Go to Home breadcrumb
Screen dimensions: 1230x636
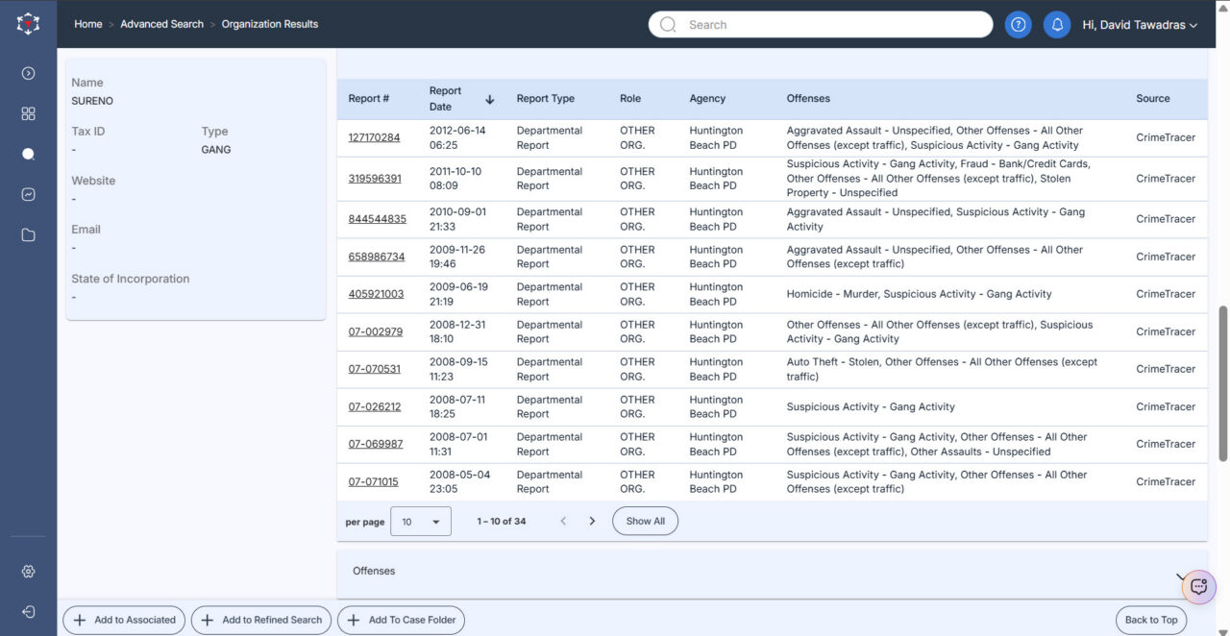pos(88,24)
